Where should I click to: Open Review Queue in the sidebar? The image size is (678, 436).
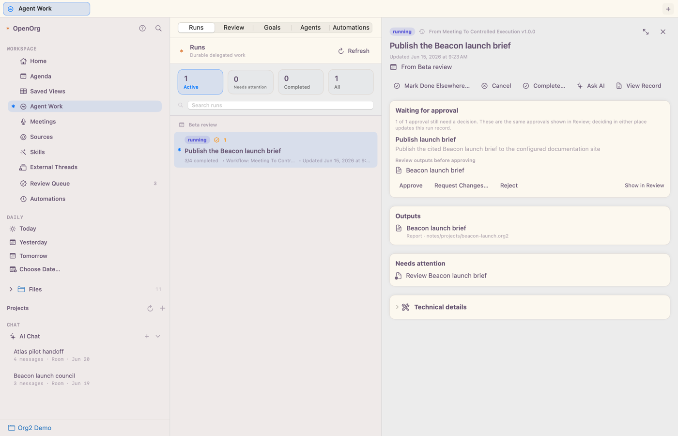click(x=85, y=184)
